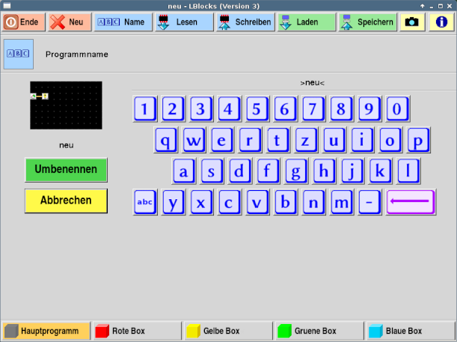
Task: Click the Schreiben robot upload button
Action: tap(245, 22)
